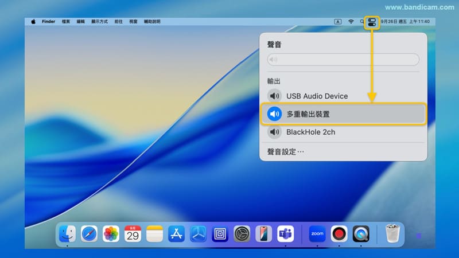The width and height of the screenshot is (459, 258).
Task: Launch Safari from the Dock
Action: click(x=89, y=234)
